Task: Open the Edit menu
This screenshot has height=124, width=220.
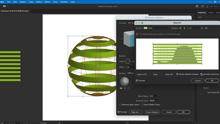Action: (x=15, y=2)
